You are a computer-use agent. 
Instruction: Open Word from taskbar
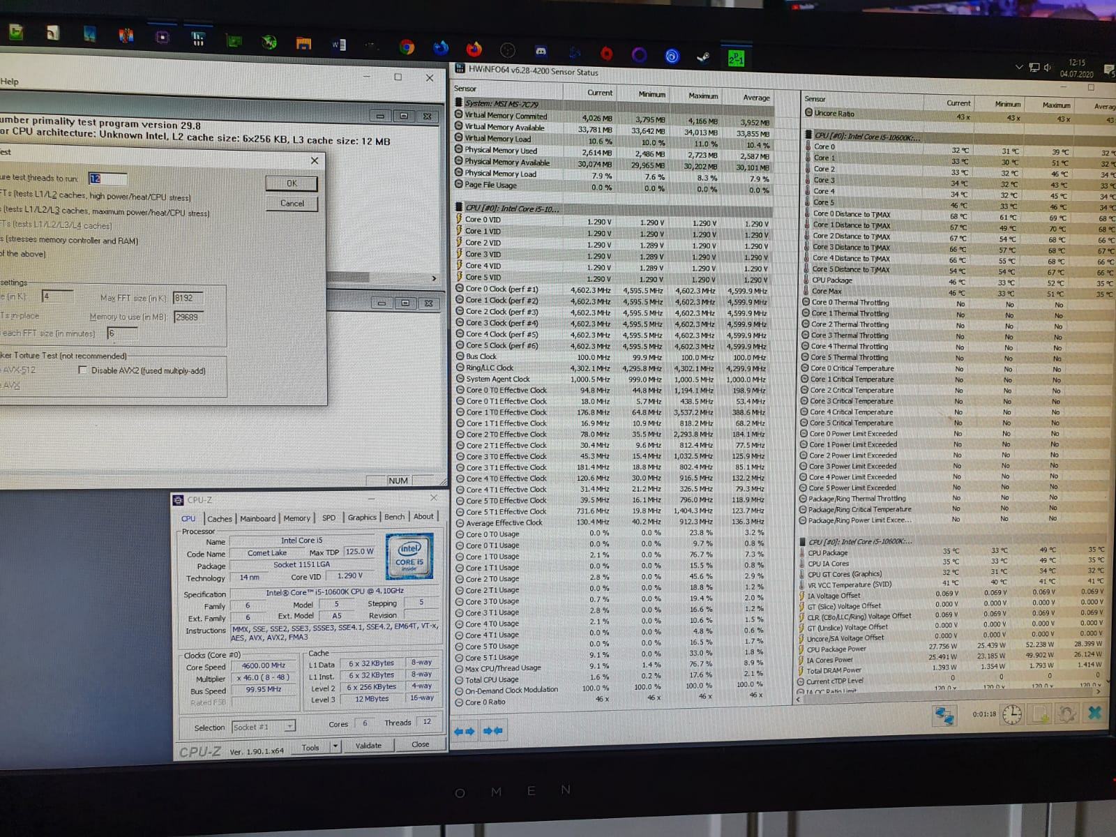(339, 45)
